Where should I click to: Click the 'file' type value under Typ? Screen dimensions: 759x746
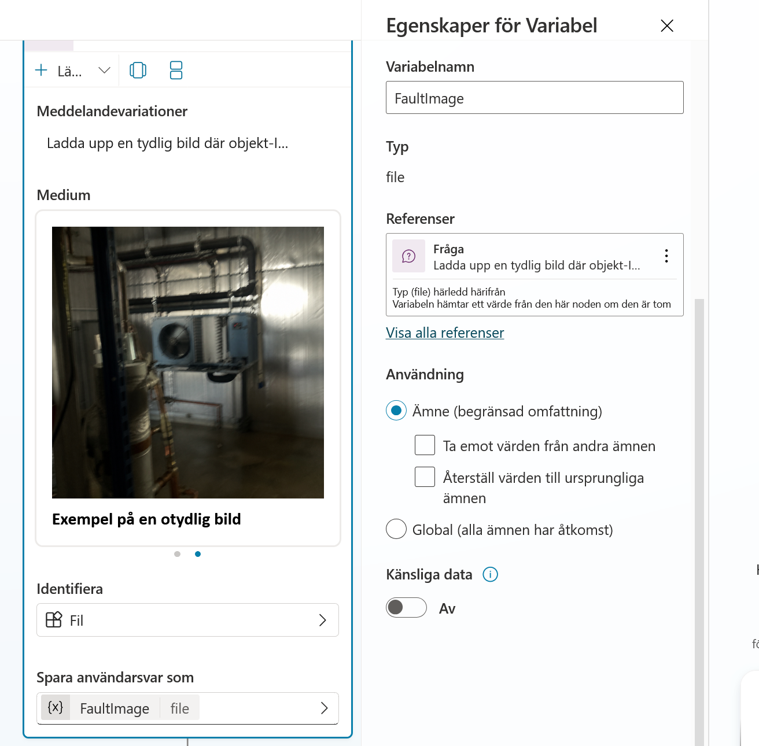[x=395, y=177]
